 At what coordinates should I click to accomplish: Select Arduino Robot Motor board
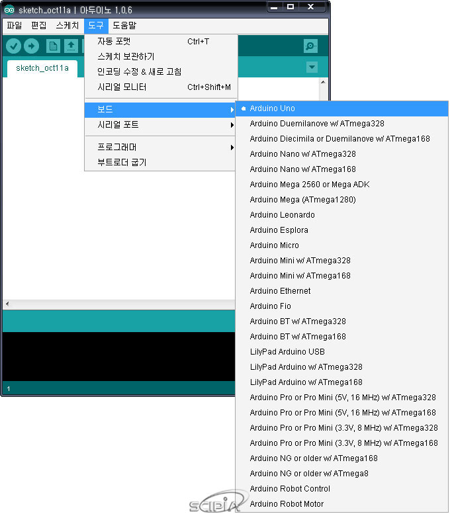(x=341, y=504)
